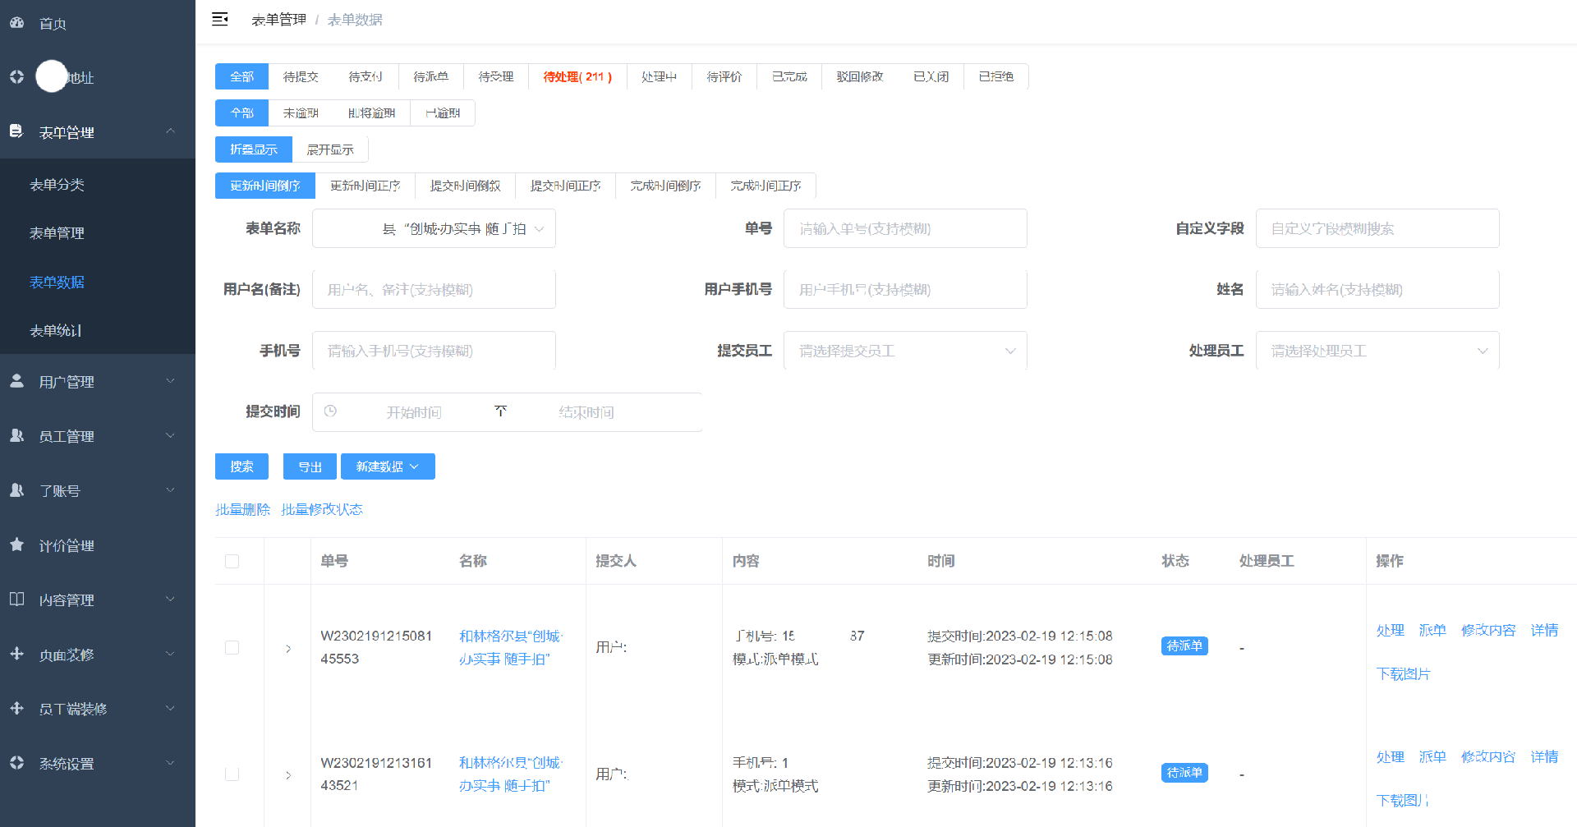Viewport: 1577px width, 827px height.
Task: Open the 表单名称 dropdown
Action: (x=434, y=228)
